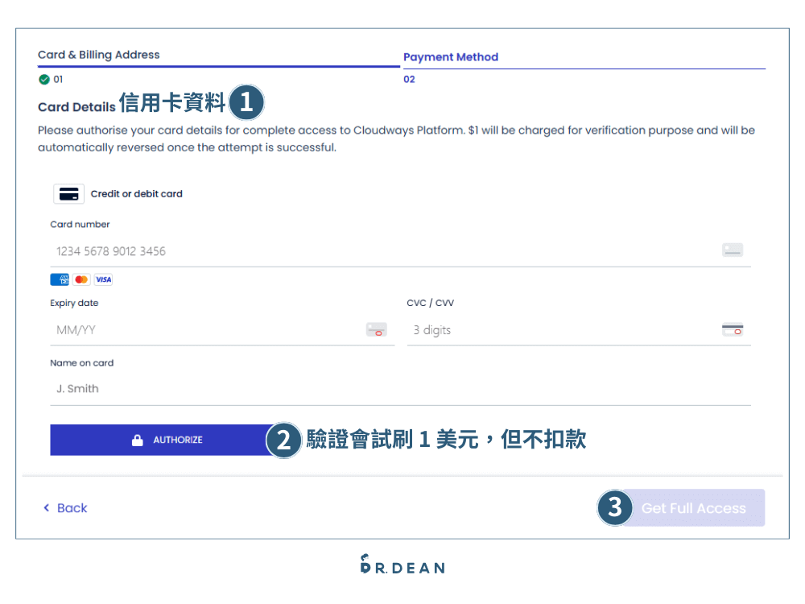Viewport: 805px width, 604px height.
Task: Click the expiry date card hint icon
Action: 376,329
